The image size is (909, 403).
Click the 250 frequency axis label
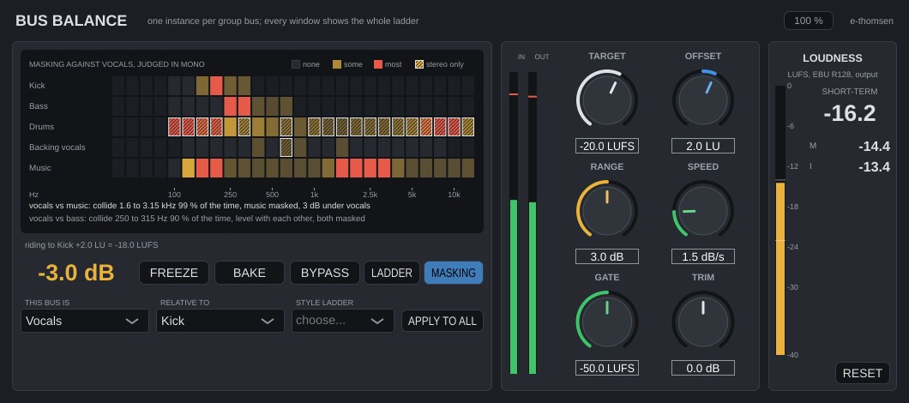230,195
